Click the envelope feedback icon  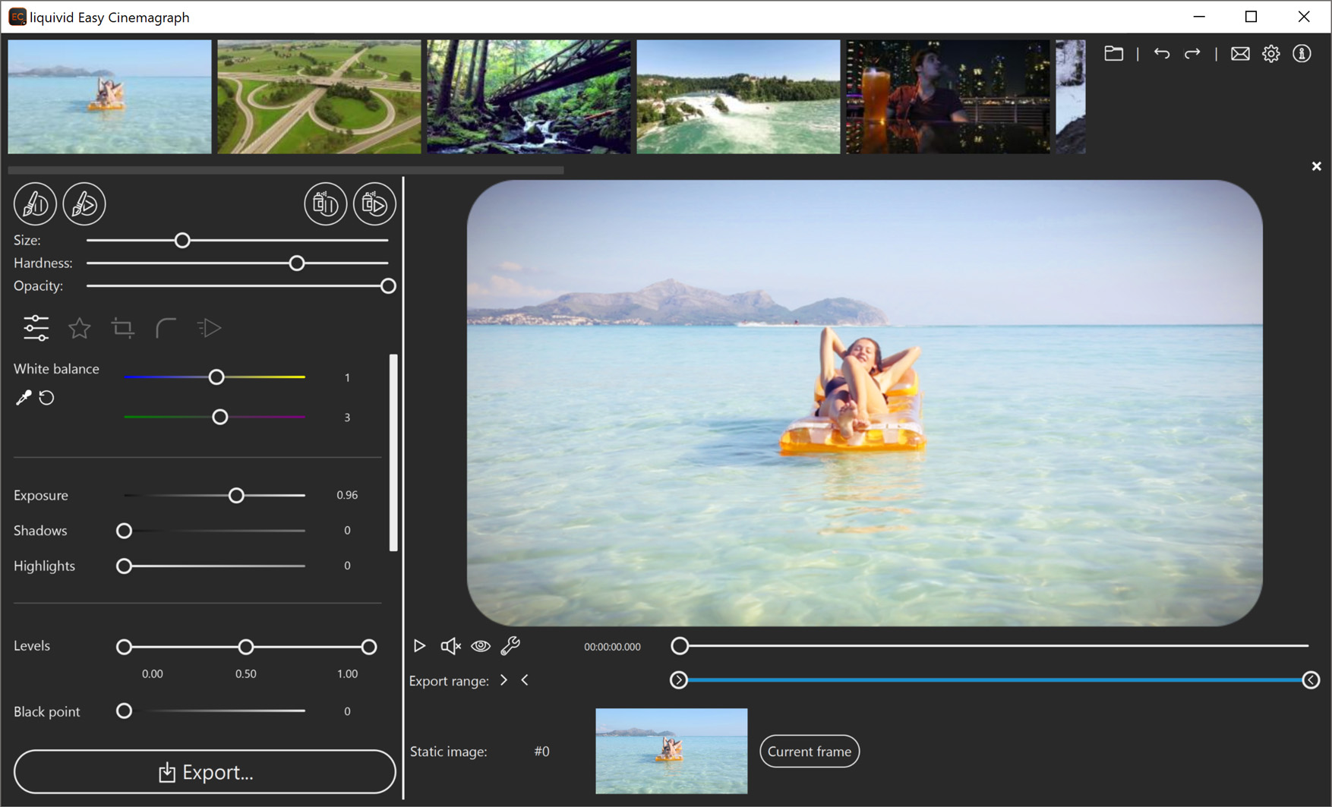coord(1240,54)
